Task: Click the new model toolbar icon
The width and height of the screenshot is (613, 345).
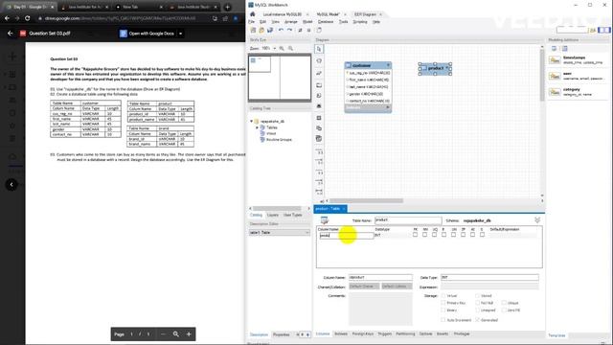Action: (253, 30)
